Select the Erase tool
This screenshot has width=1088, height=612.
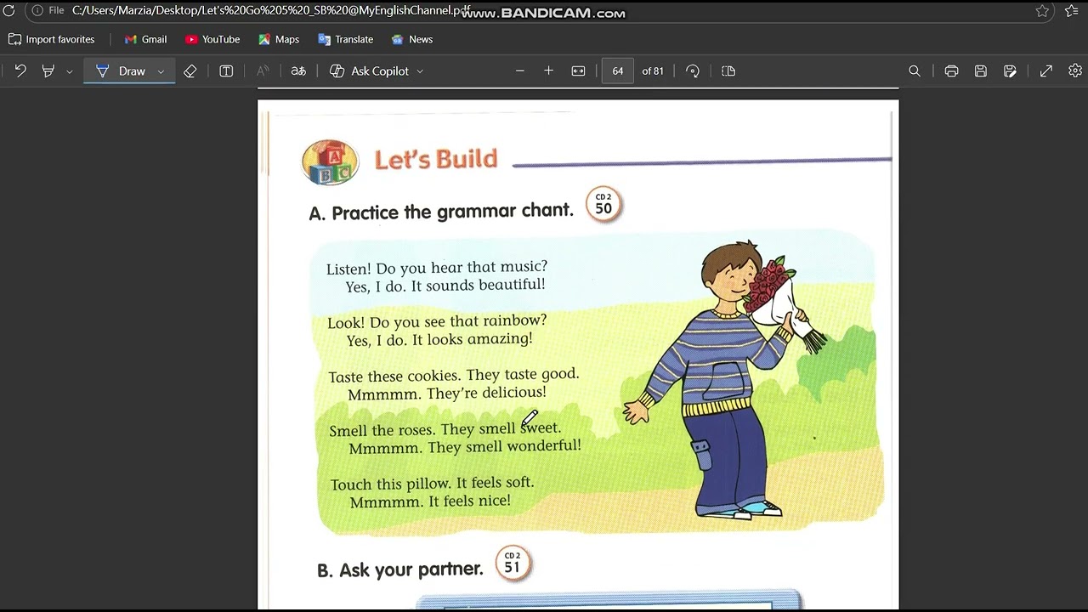pyautogui.click(x=190, y=71)
